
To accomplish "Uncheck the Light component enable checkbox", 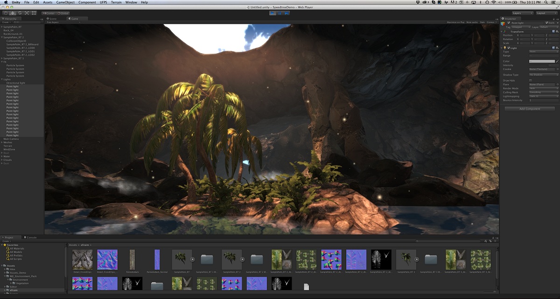I will (x=509, y=48).
